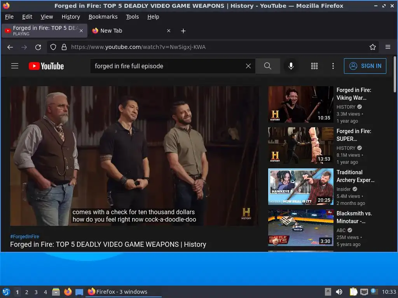This screenshot has width=398, height=298.
Task: Open the Insider channel name
Action: tap(344, 189)
